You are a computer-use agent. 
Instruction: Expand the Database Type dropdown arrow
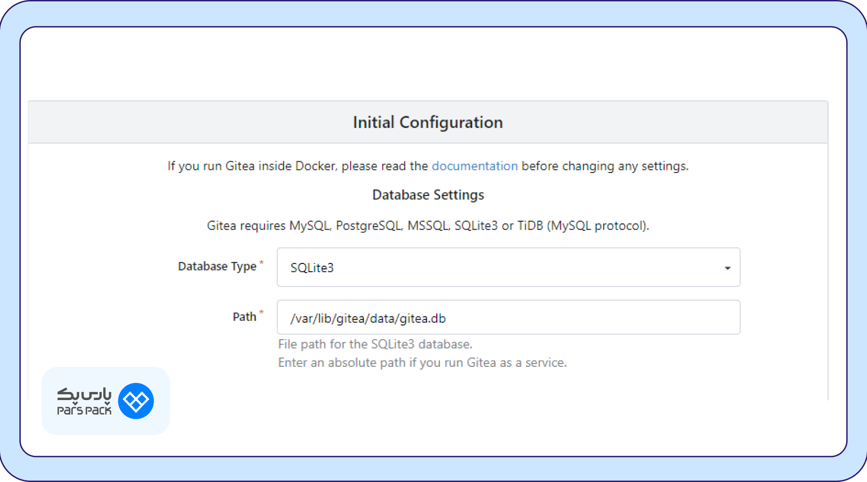[727, 268]
